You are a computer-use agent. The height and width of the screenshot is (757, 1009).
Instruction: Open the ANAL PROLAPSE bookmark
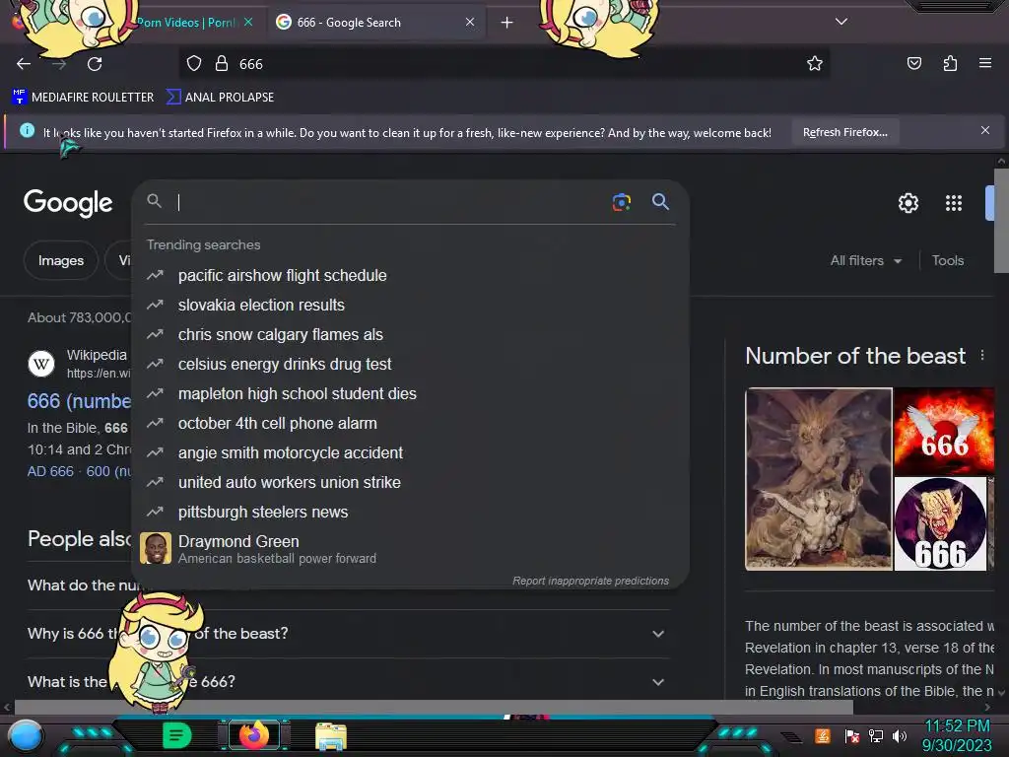220,98
